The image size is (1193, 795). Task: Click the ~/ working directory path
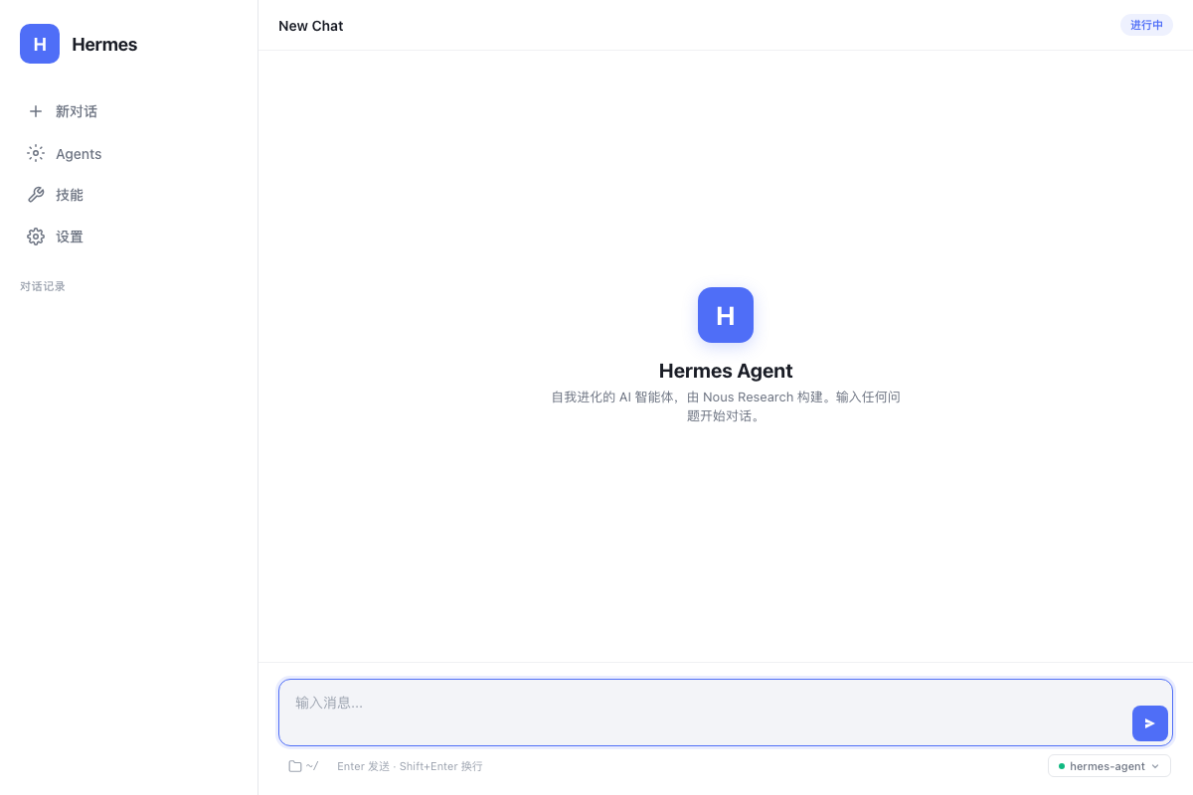tap(312, 766)
